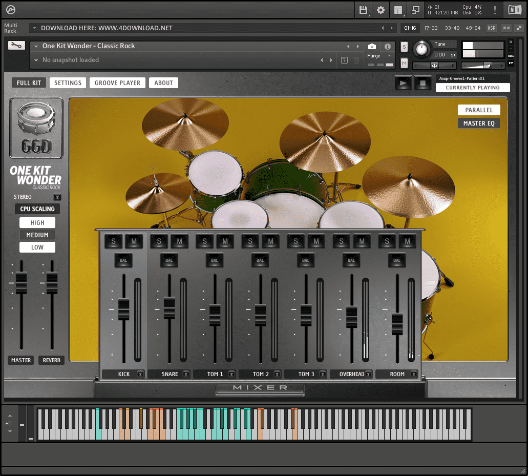Click the CURRENTLY PLAYING groove field
Viewport: 528px width, 476px height.
(x=473, y=88)
